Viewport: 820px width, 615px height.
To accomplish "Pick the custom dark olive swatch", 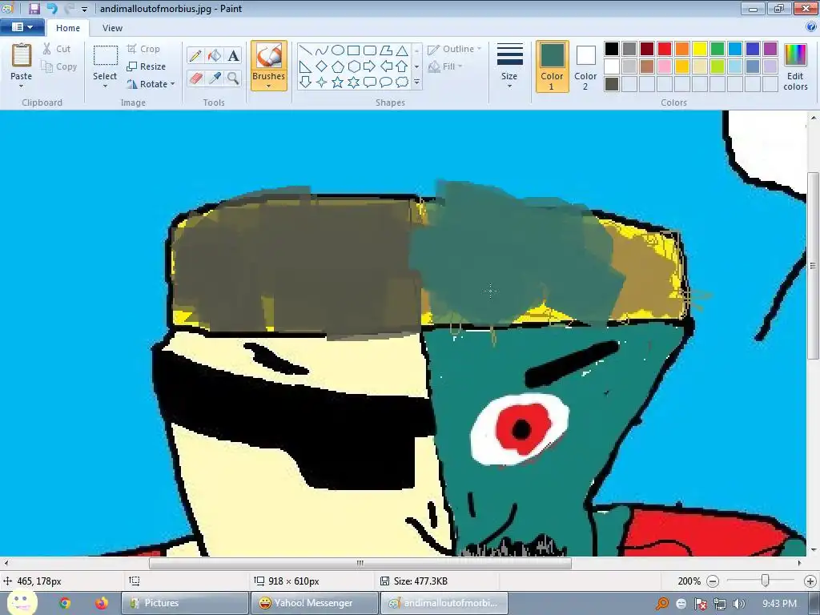I will pos(612,84).
